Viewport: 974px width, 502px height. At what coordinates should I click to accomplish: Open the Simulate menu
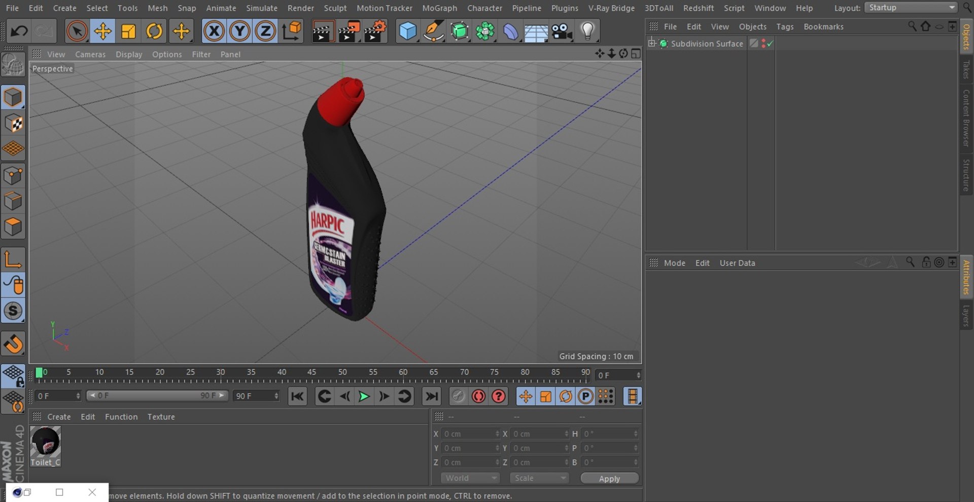(x=262, y=8)
